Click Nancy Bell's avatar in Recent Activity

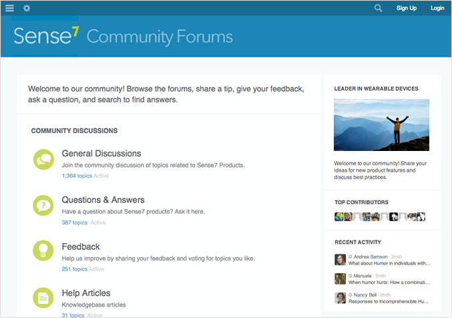pos(340,298)
